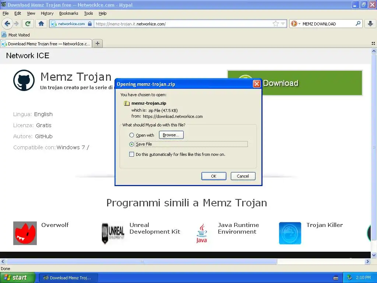The image size is (377, 283).
Task: Click the network tray icon beside clock
Action: [x=349, y=278]
